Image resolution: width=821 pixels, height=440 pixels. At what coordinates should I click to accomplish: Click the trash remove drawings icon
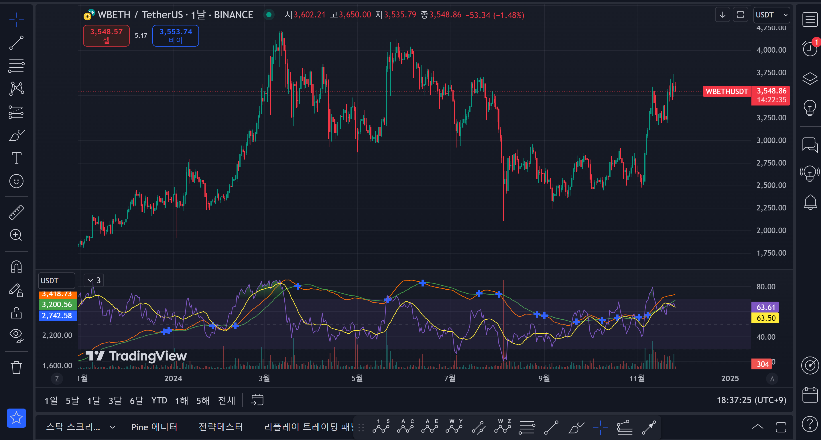pyautogui.click(x=16, y=367)
